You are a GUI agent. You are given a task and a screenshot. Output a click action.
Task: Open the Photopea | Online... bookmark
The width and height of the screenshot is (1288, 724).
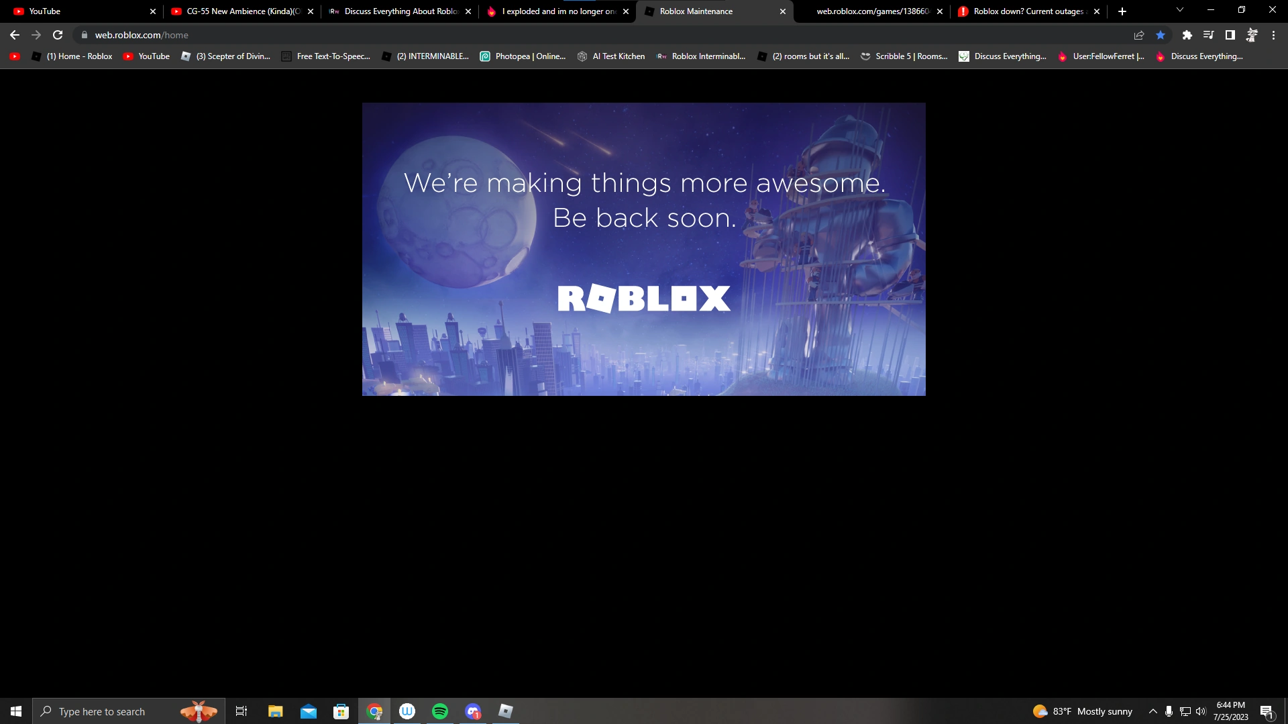coord(523,56)
